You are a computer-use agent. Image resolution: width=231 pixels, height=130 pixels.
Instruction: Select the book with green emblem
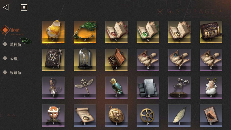148,32
